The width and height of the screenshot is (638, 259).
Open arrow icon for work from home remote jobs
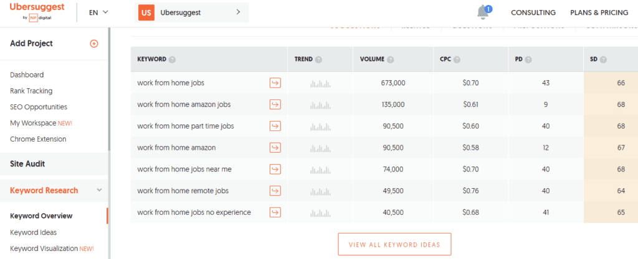pos(275,191)
